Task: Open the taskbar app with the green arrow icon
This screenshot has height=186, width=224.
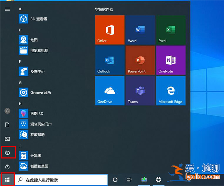Action: [x=144, y=179]
